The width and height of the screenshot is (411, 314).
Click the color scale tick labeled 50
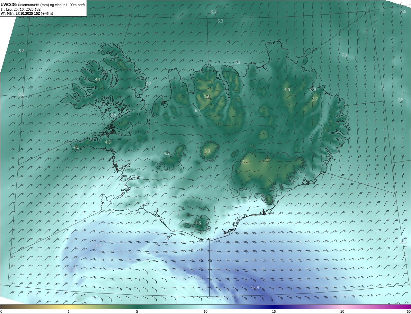point(408,311)
